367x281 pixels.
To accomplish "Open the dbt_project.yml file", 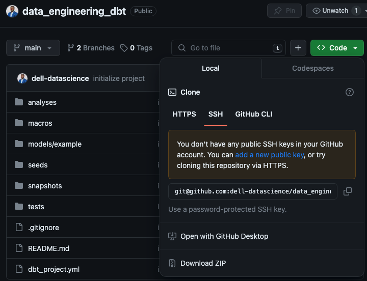I will tap(54, 269).
